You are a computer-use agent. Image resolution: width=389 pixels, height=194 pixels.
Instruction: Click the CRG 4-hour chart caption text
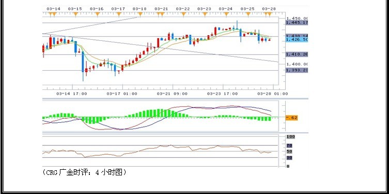[84, 172]
